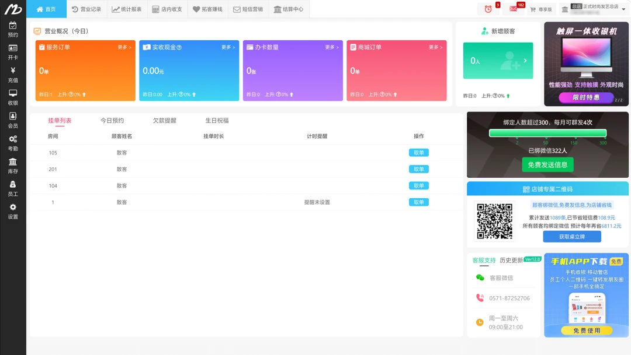Click the 店铺专属二维码 header
This screenshot has width=631, height=355.
click(547, 189)
